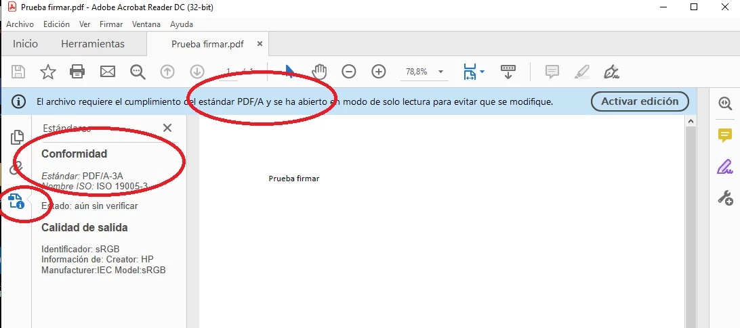Zoom in with the plus icon
This screenshot has width=740, height=328.
click(x=379, y=72)
